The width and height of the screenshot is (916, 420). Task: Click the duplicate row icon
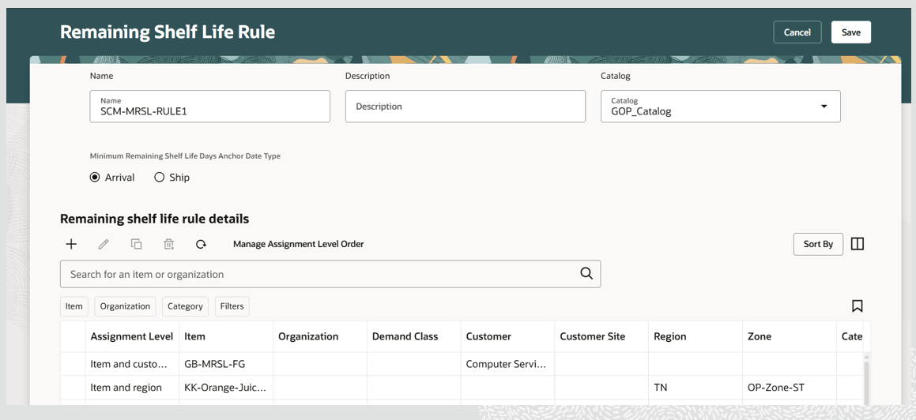[136, 245]
